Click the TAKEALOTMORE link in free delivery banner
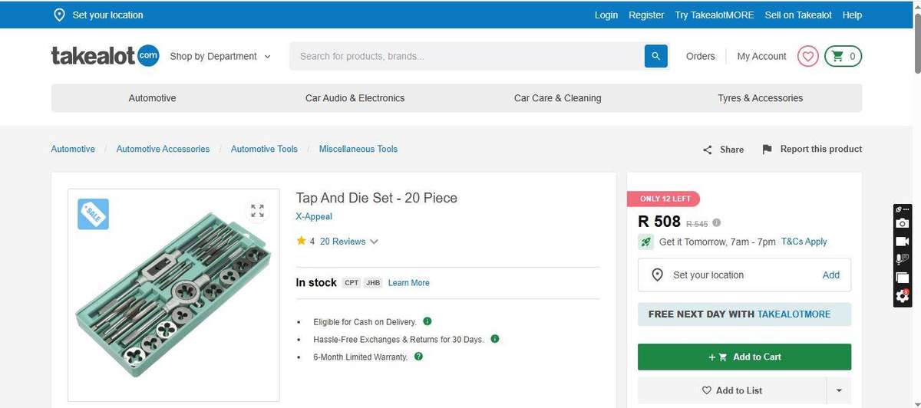This screenshot has width=921, height=408. (x=794, y=314)
